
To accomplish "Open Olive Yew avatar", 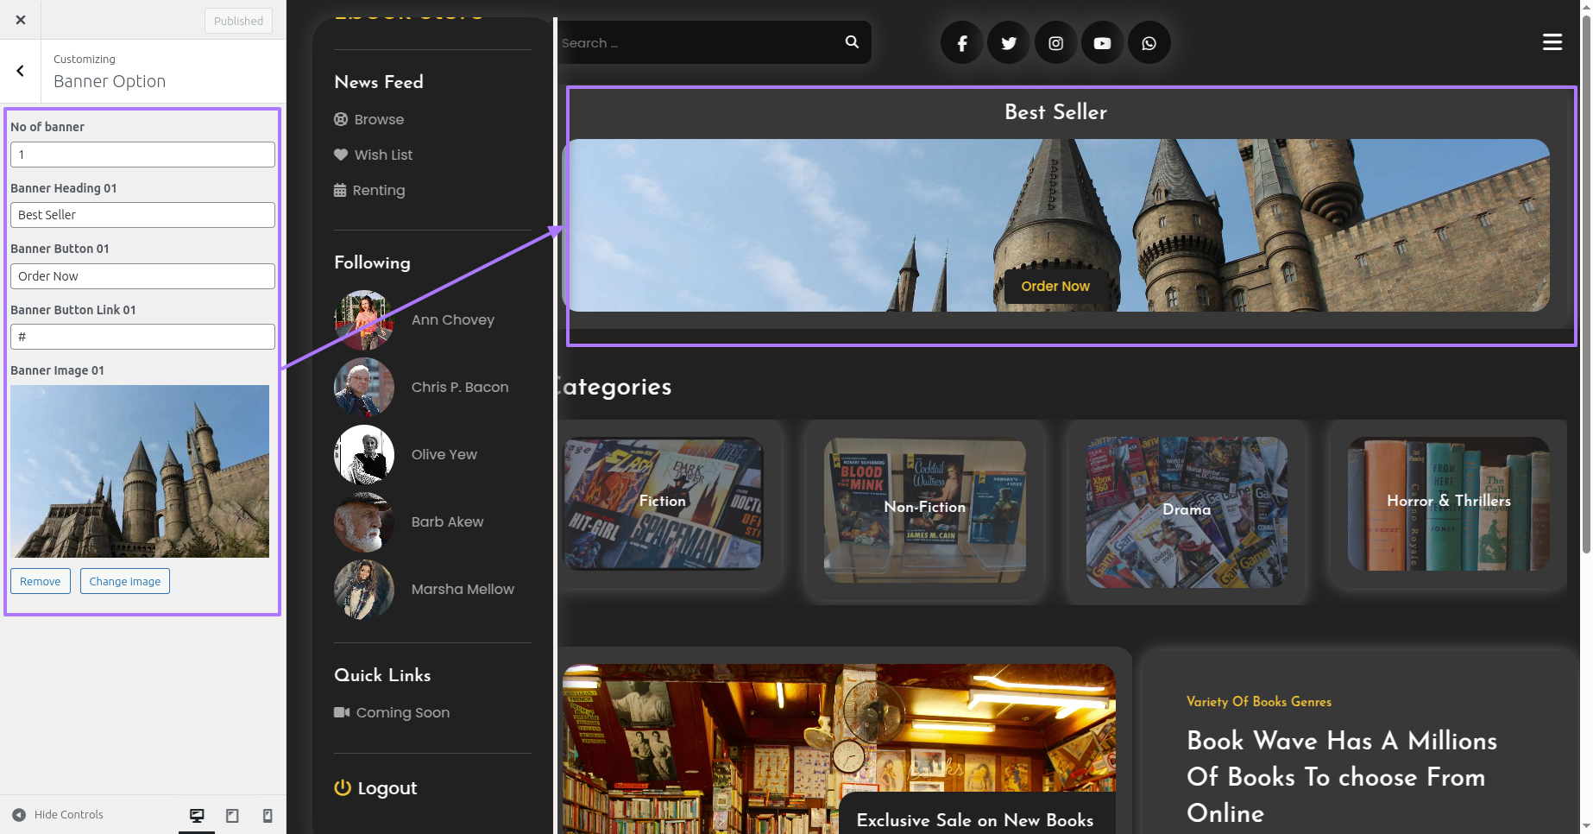I will 364,454.
